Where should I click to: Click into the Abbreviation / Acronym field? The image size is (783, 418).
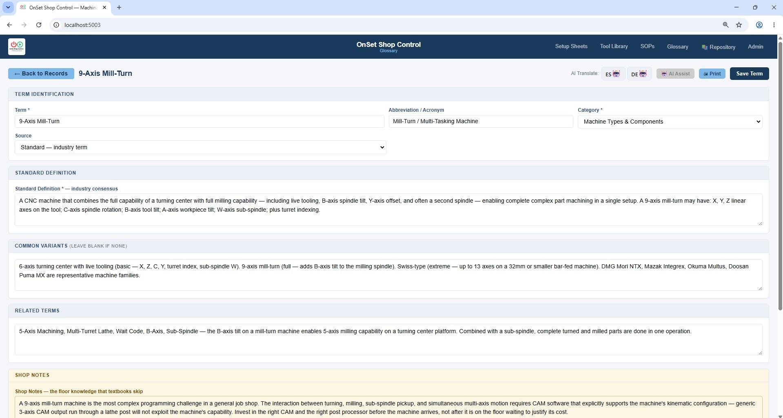coord(481,121)
